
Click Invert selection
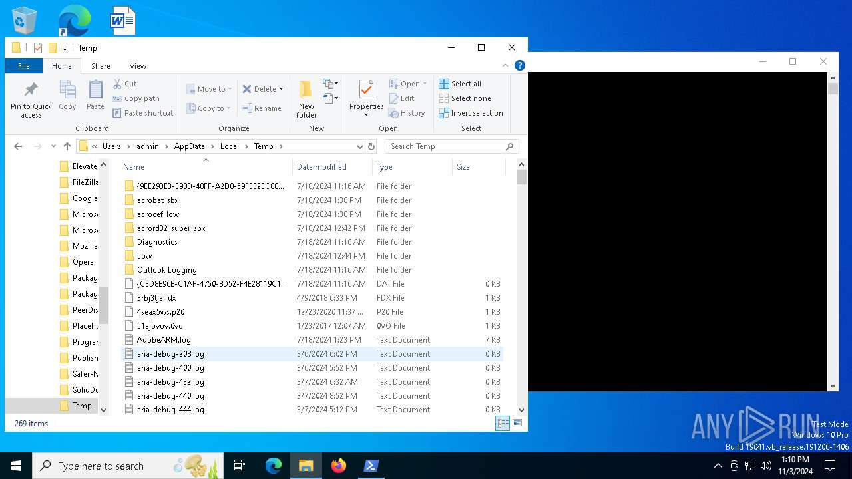point(471,113)
